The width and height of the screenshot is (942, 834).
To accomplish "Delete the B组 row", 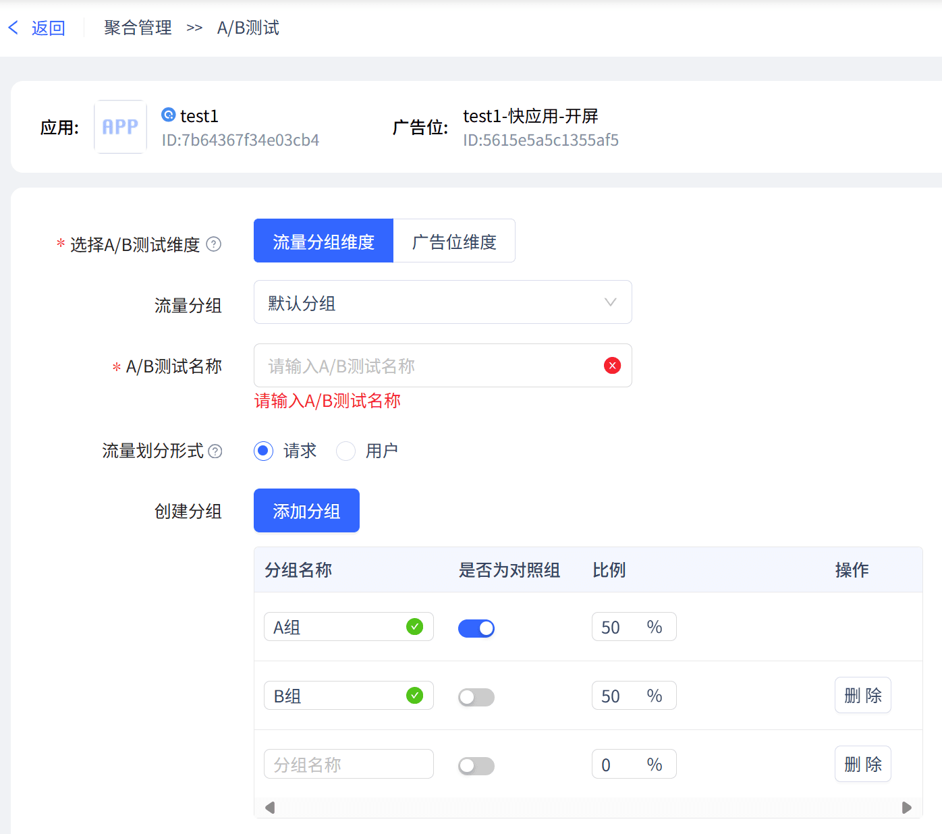I will 862,695.
